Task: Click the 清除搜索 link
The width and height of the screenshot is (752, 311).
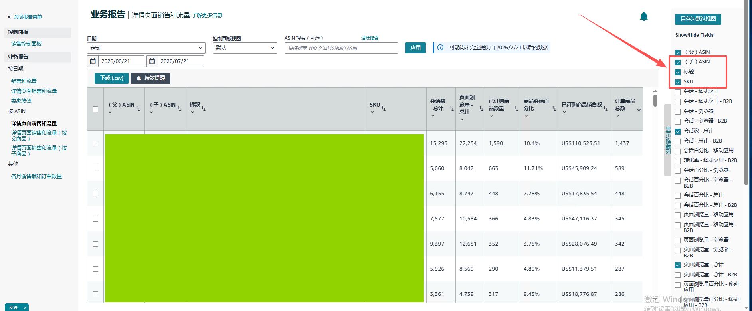Action: tap(370, 38)
